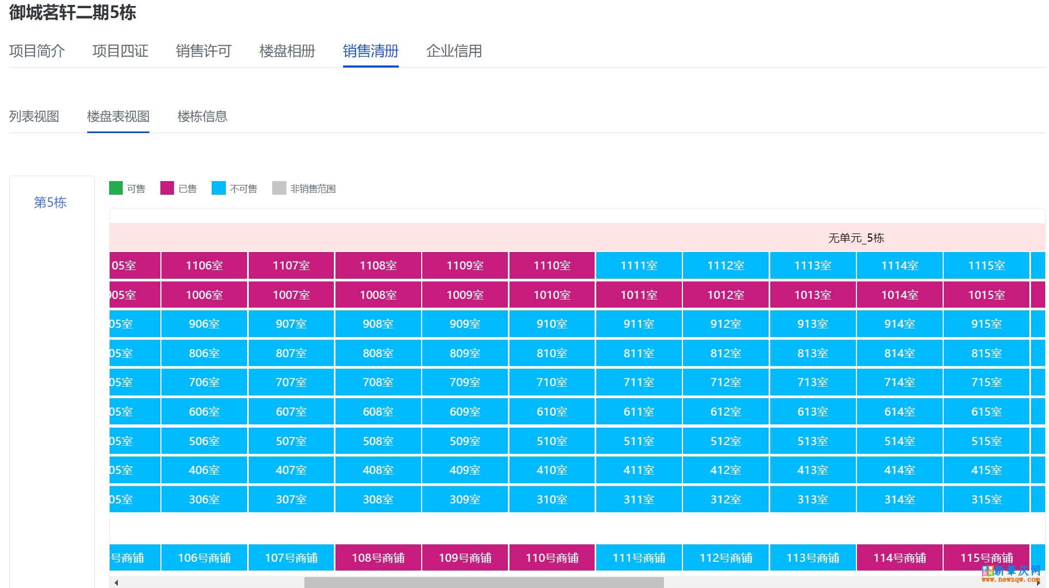Image resolution: width=1049 pixels, height=588 pixels.
Task: Open the 项目四证 tab
Action: point(120,51)
